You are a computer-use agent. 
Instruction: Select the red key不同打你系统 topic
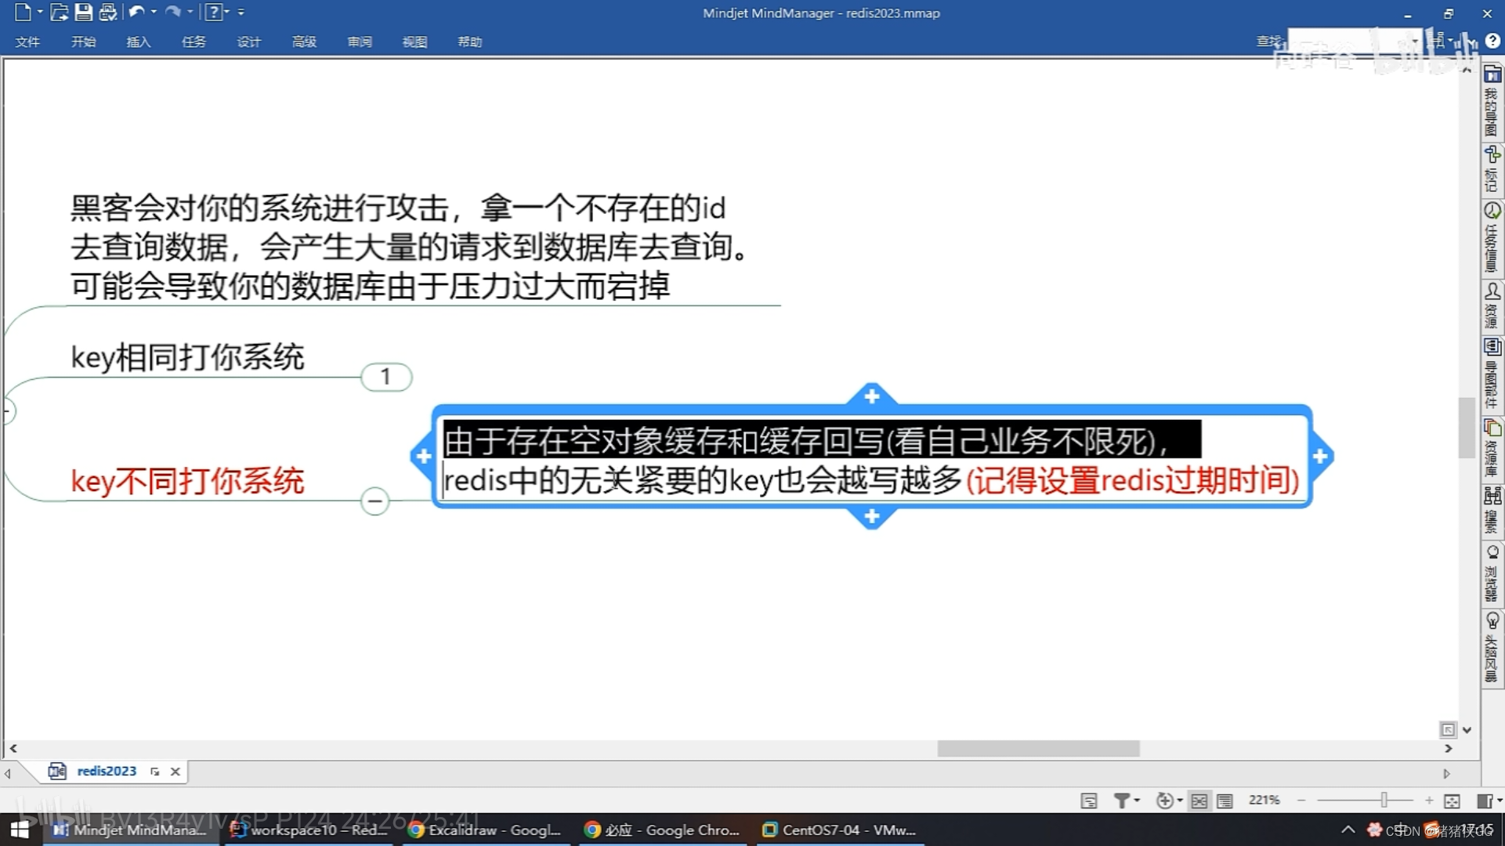tap(187, 481)
